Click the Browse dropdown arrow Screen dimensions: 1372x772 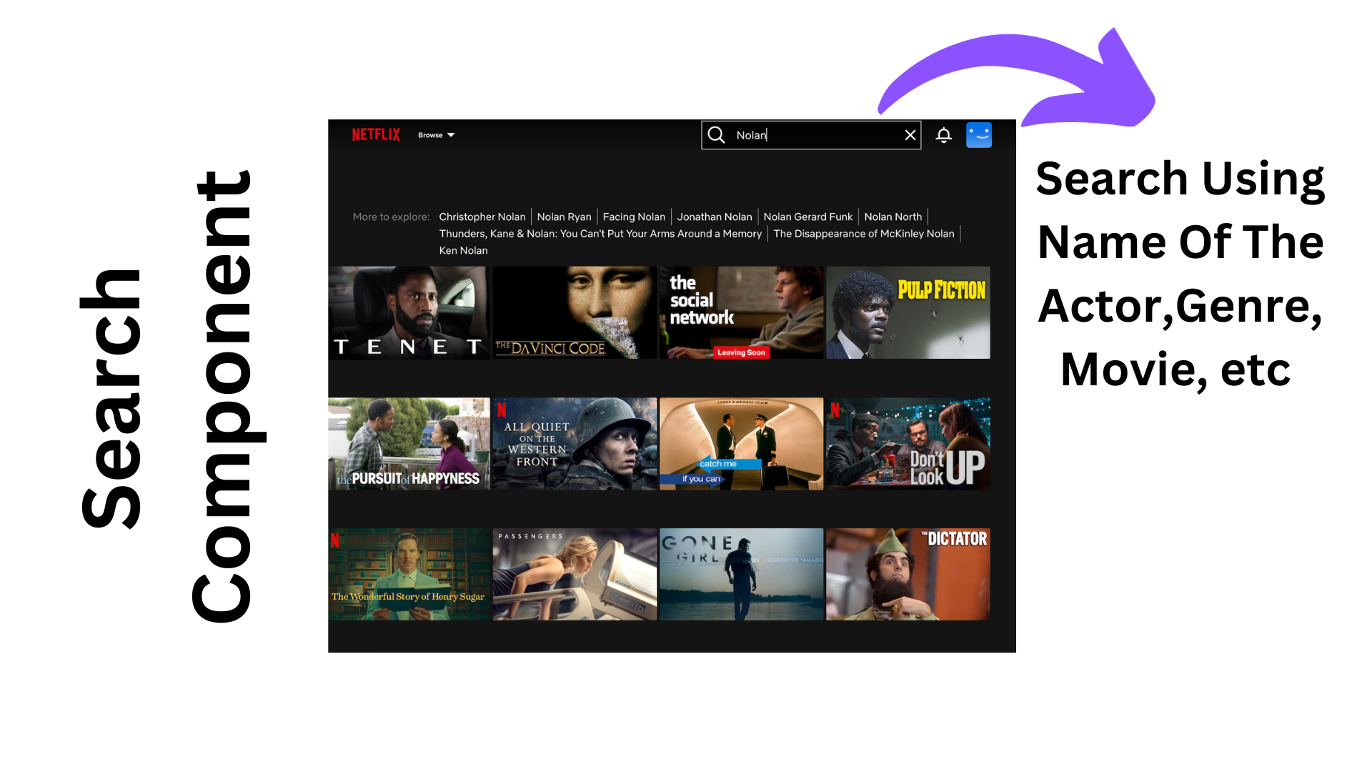pyautogui.click(x=453, y=135)
